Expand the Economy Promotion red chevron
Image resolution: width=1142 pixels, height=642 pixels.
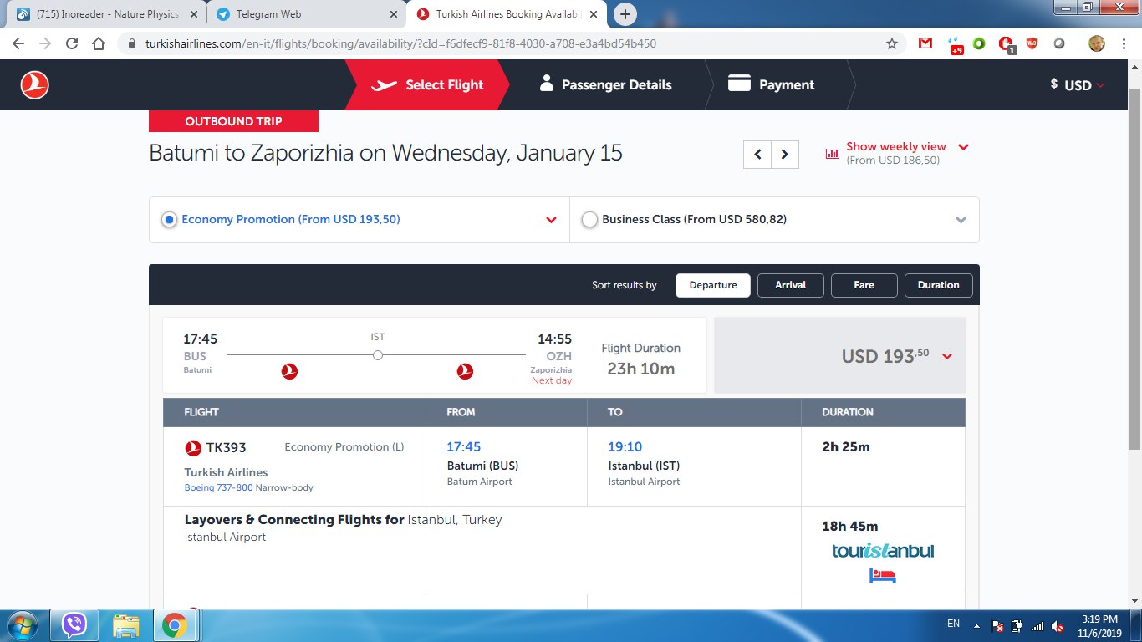[x=551, y=220]
